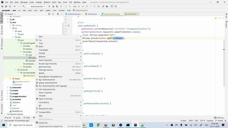Choose Run 'AuthorImplTest' from context menu
This screenshot has width=228, height=128.
59,80
